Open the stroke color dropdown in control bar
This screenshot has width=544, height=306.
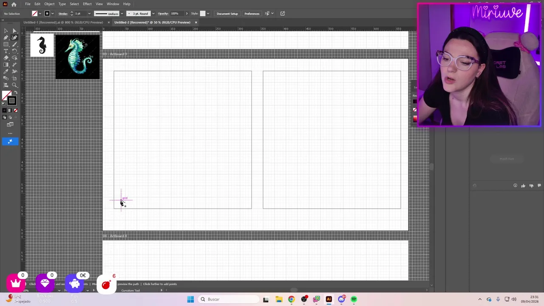coord(52,14)
